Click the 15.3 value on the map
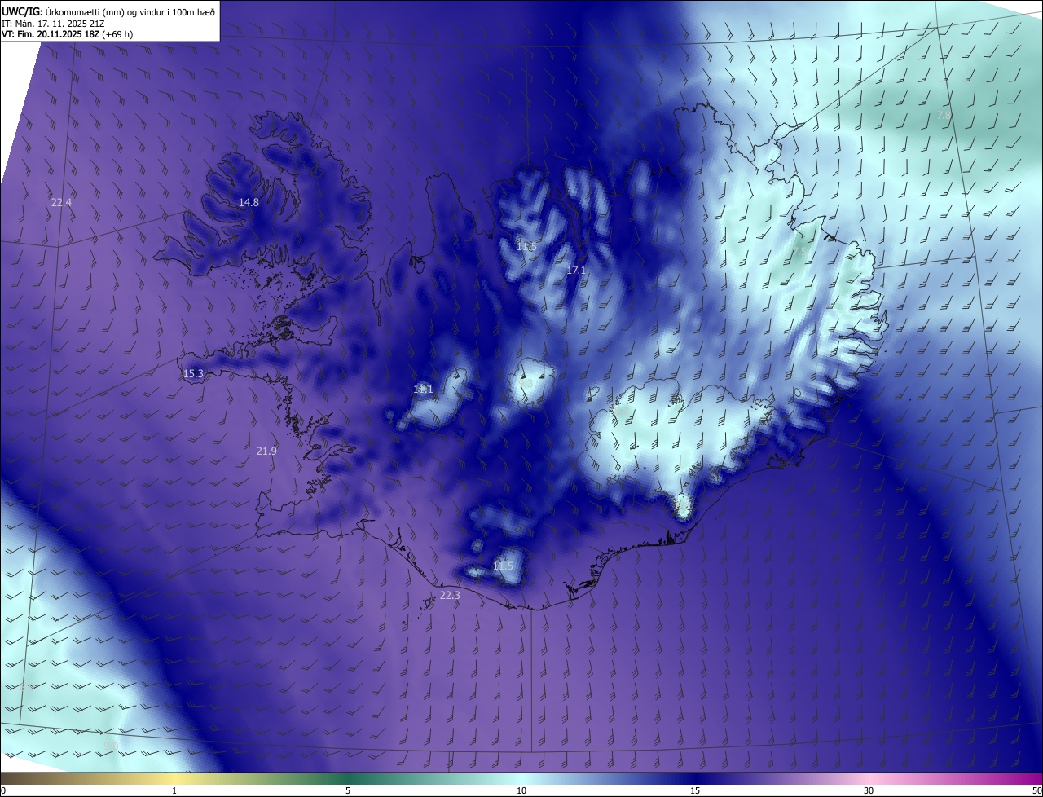1043x797 pixels. 193,374
